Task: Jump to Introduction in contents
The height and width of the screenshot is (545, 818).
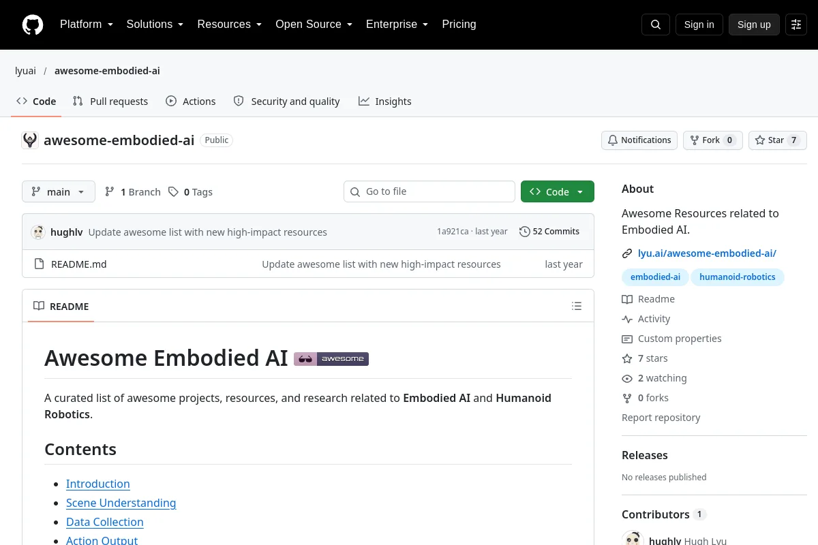Action: click(x=98, y=484)
